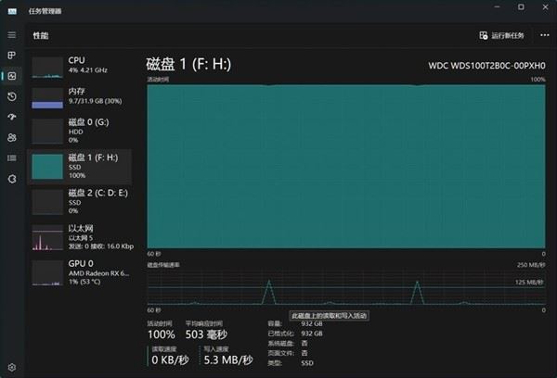
Task: Open the Processes page icon
Action: pyautogui.click(x=12, y=56)
